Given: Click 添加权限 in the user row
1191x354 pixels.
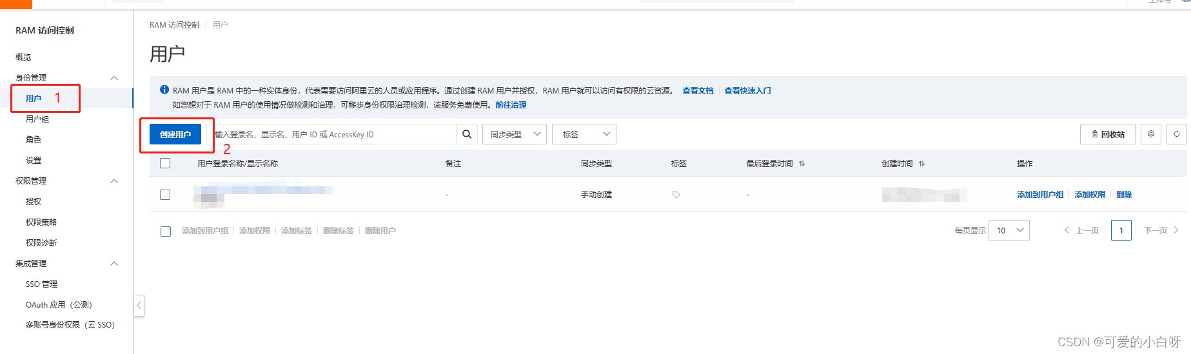Looking at the screenshot, I should click(1090, 194).
